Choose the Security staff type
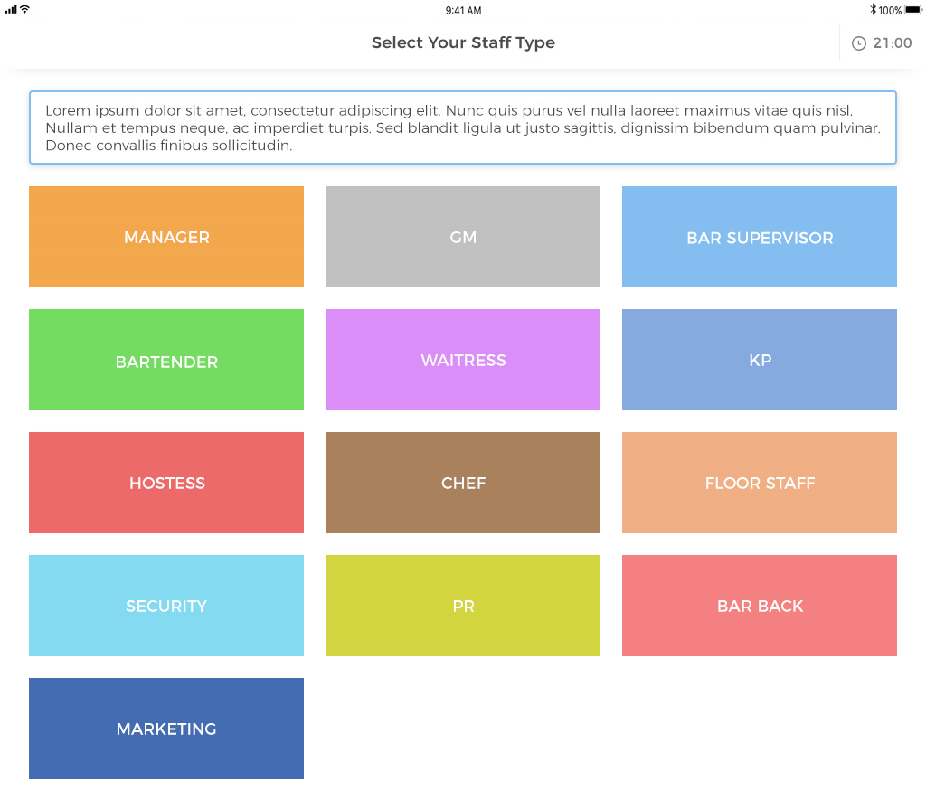 pos(166,606)
